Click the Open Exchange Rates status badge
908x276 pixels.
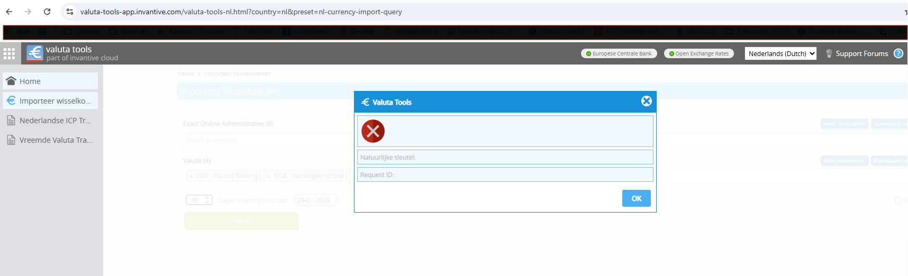(698, 53)
